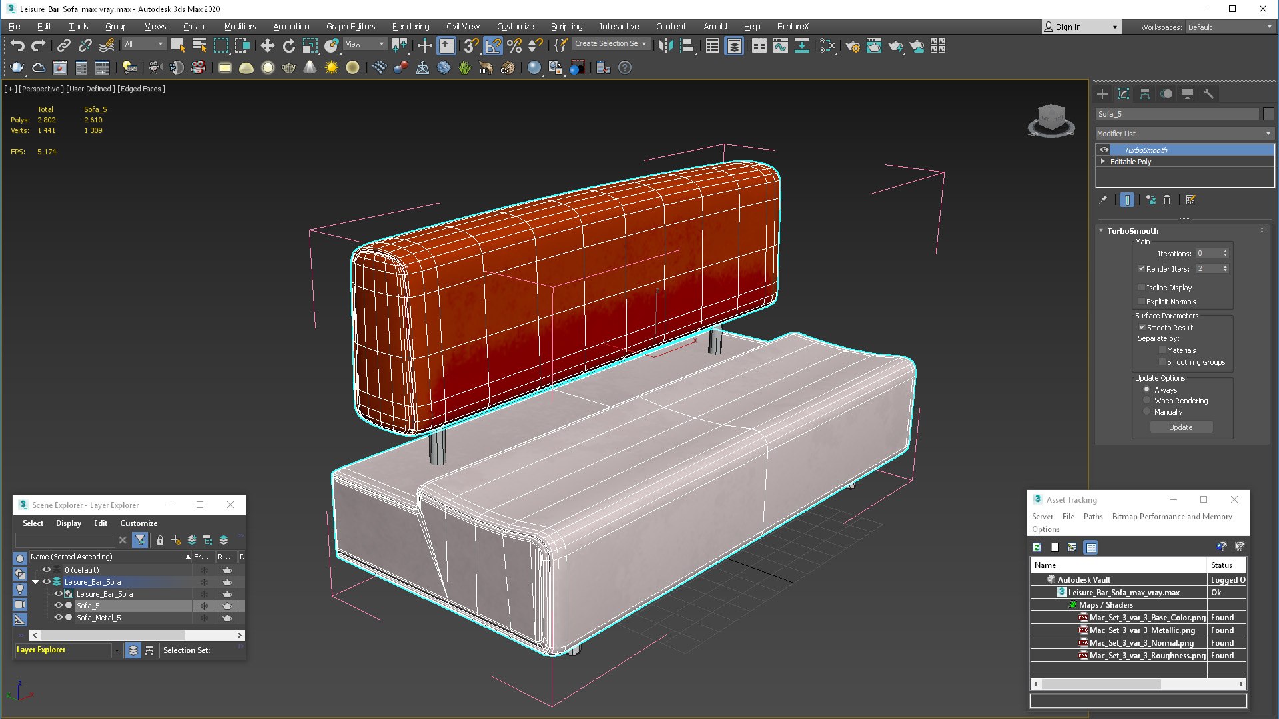Click the Undo arrow icon
This screenshot has height=719, width=1279.
point(17,45)
